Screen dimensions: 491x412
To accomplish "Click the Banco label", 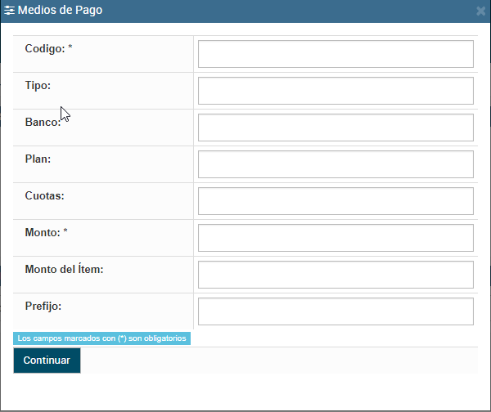I will [x=43, y=122].
